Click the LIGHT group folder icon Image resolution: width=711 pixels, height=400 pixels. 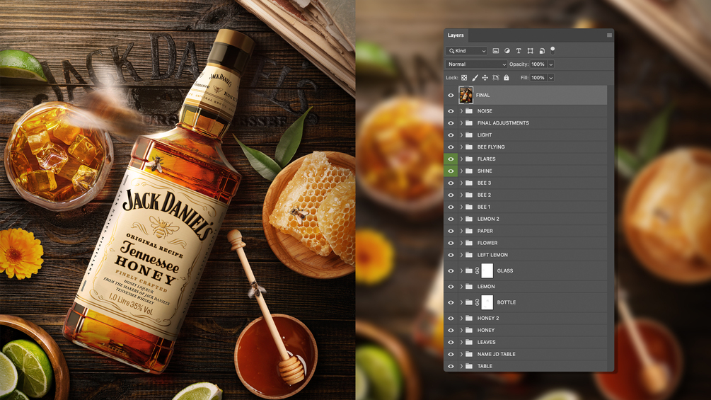coord(469,135)
